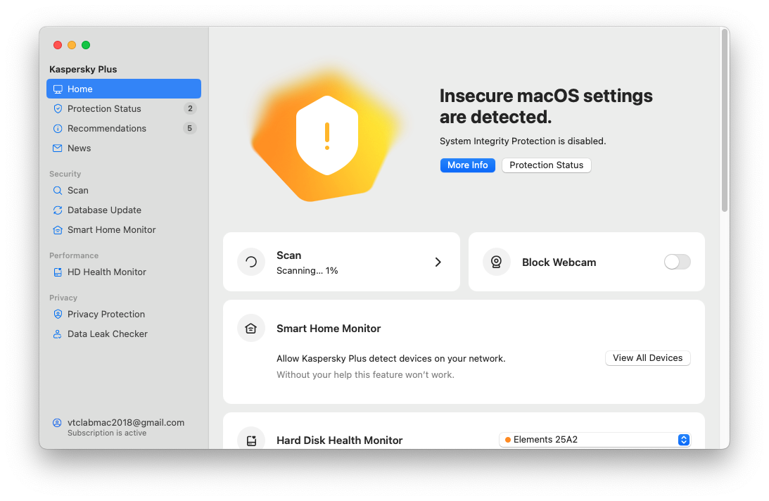Screen dimensions: 769x501
Task: Click the More Info button
Action: point(467,165)
